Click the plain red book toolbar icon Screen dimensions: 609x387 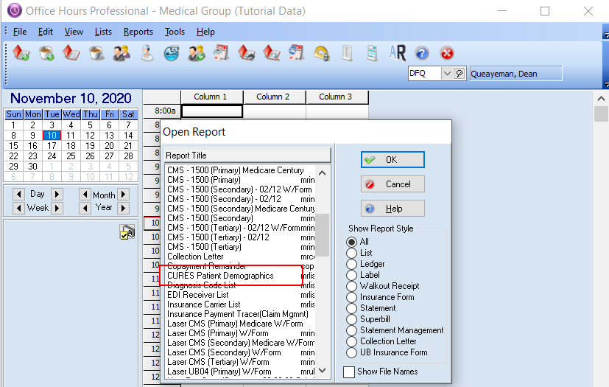coord(71,53)
